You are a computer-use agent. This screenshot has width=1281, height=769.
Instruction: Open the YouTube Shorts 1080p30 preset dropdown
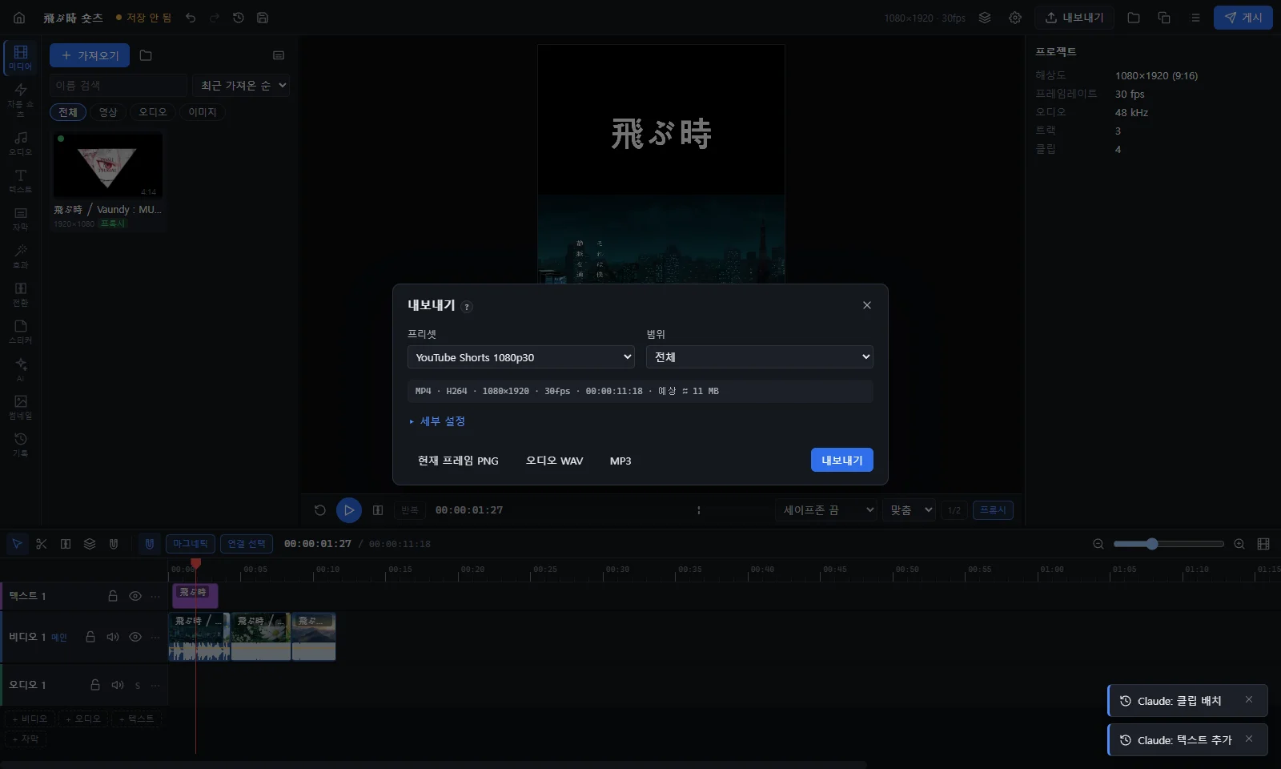(x=521, y=357)
